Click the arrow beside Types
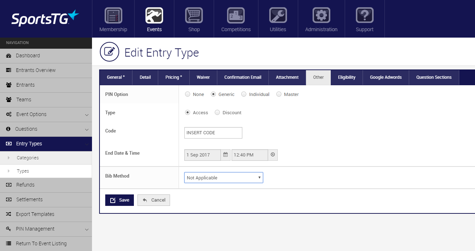Viewport: 475px width, 251px height. coord(9,171)
